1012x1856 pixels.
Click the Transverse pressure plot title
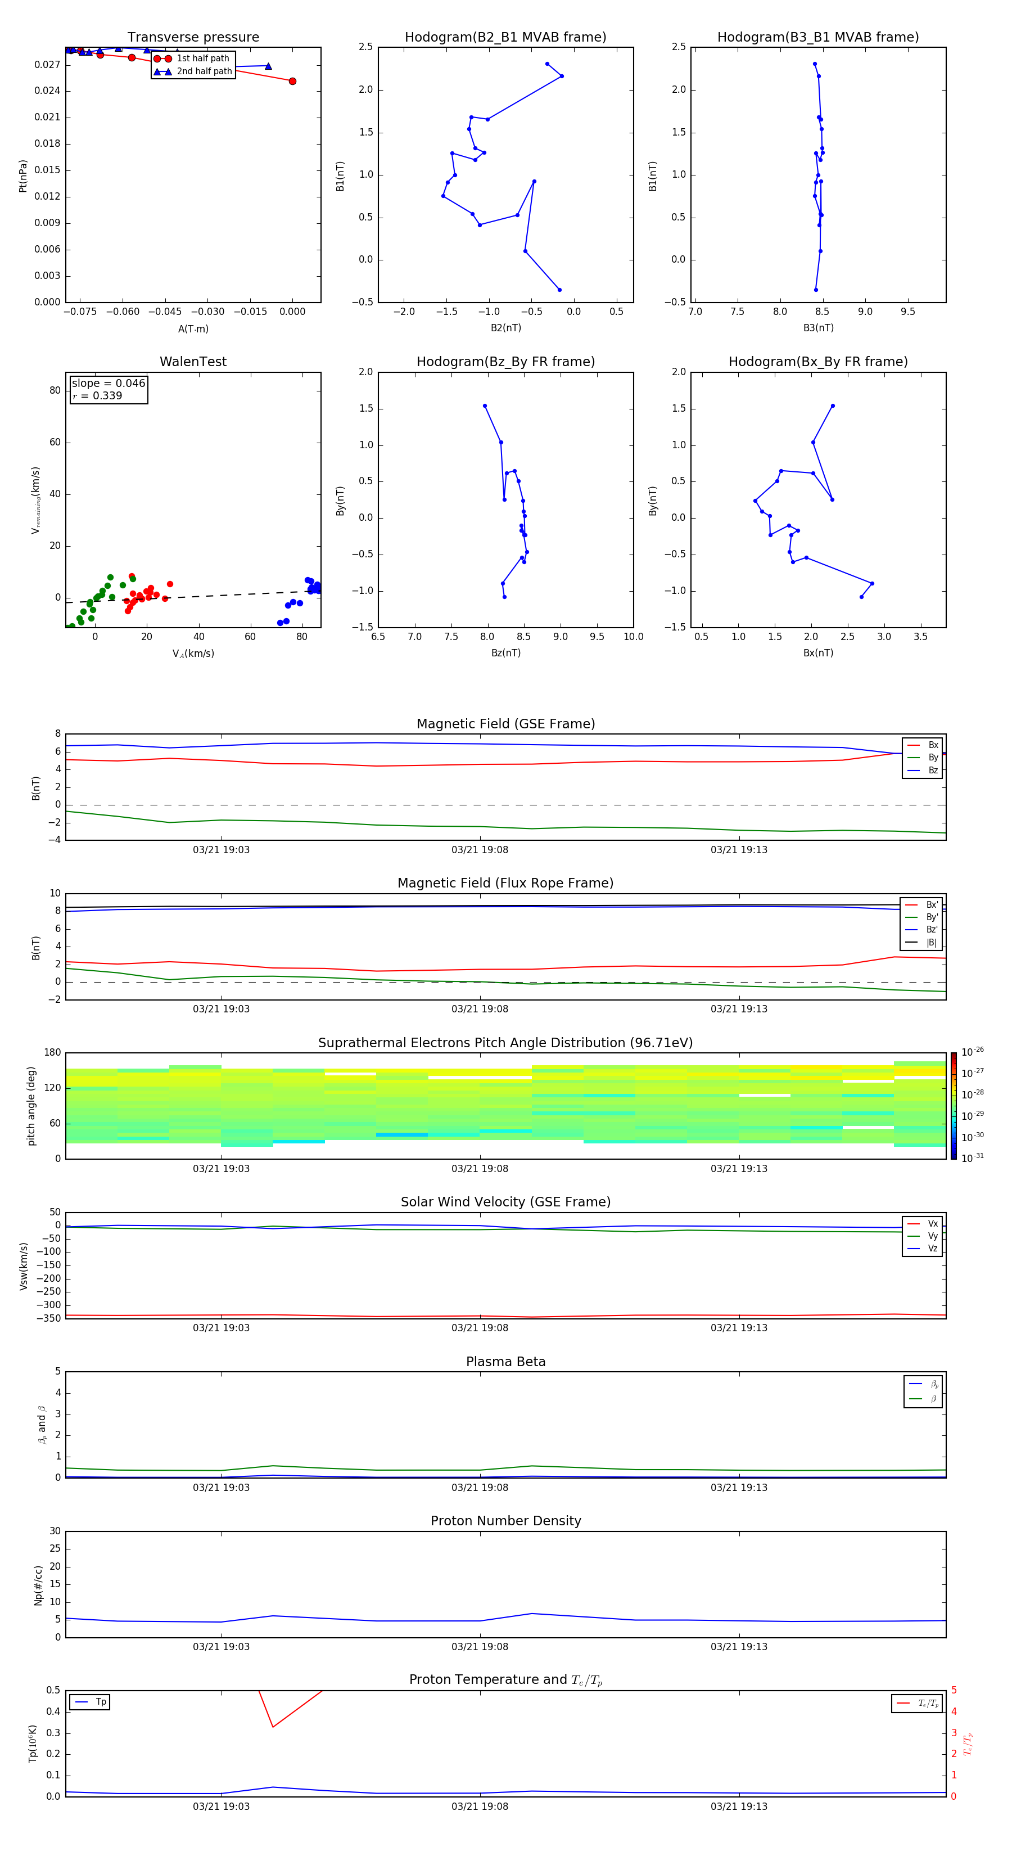click(193, 38)
